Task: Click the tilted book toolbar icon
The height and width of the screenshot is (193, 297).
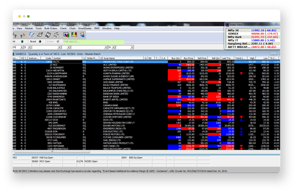Action: tap(48, 35)
